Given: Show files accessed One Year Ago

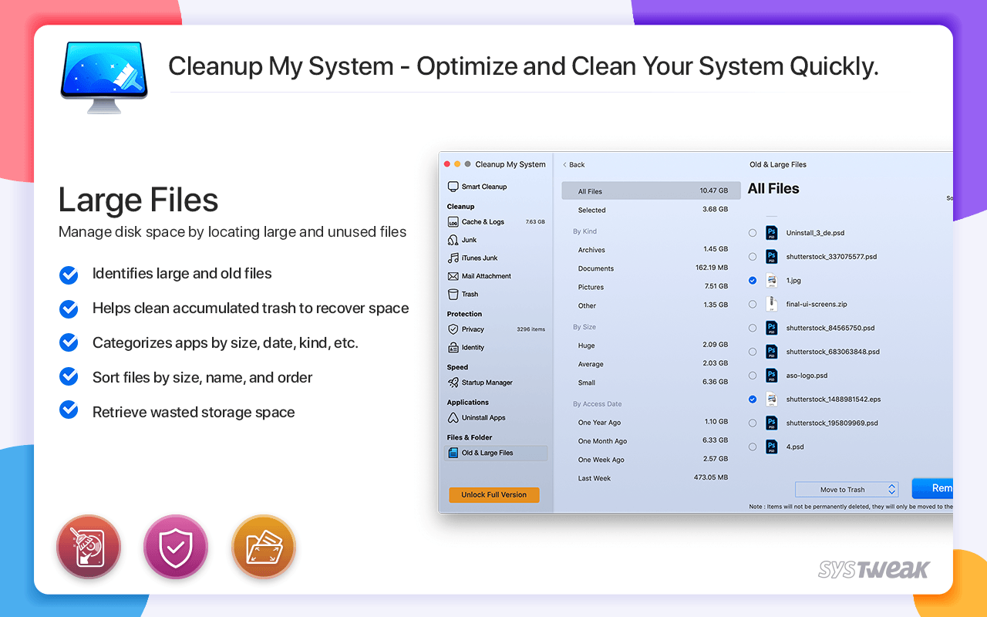Looking at the screenshot, I should tap(599, 423).
